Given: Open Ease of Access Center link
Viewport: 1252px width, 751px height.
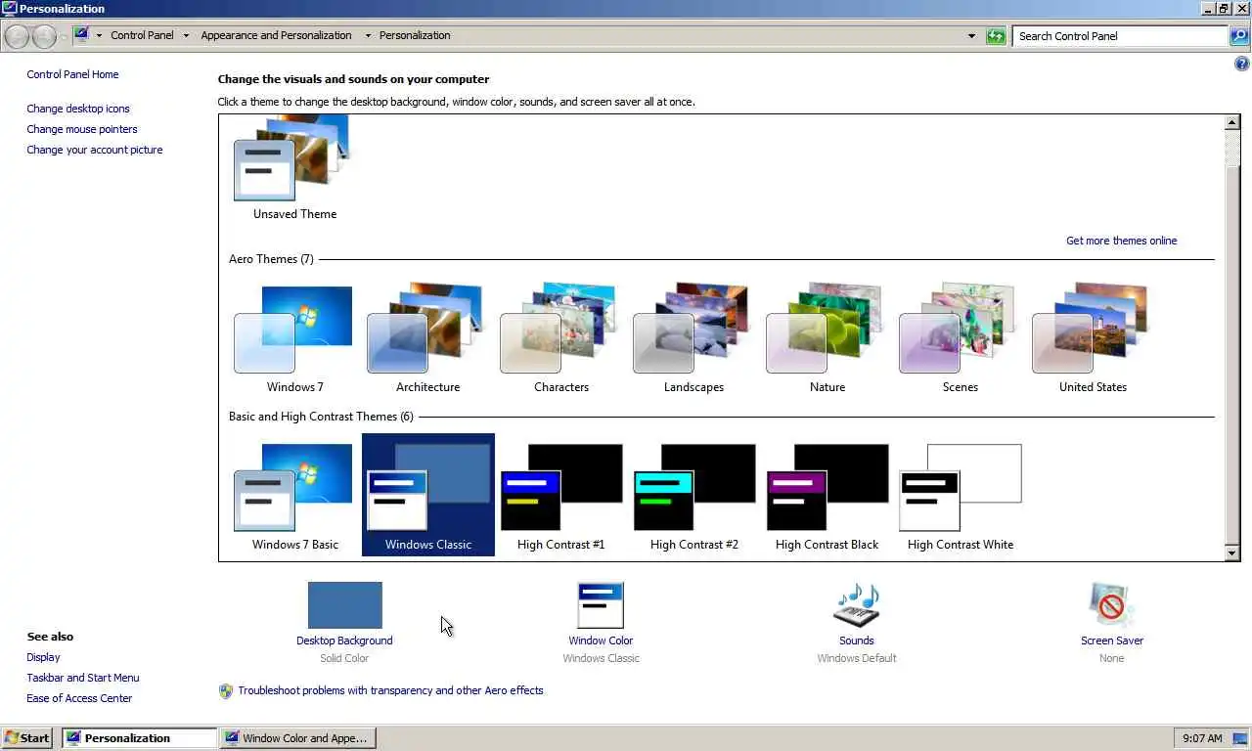Looking at the screenshot, I should [x=79, y=698].
